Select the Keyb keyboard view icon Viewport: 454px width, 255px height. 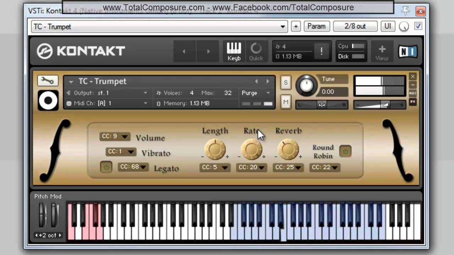234,51
